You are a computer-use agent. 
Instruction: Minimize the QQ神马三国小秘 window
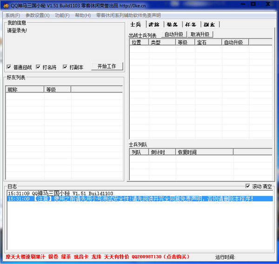coord(243,4)
